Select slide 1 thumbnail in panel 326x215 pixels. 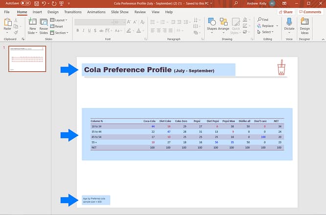(27, 59)
